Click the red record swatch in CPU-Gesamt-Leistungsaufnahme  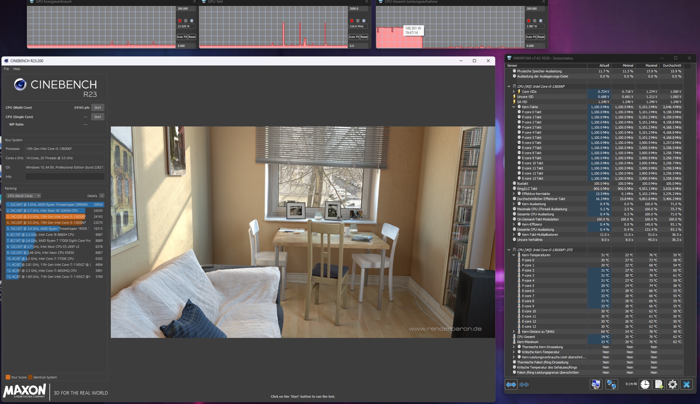click(529, 21)
